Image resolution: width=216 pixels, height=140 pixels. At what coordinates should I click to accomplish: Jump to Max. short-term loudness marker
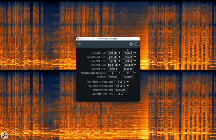point(128,86)
